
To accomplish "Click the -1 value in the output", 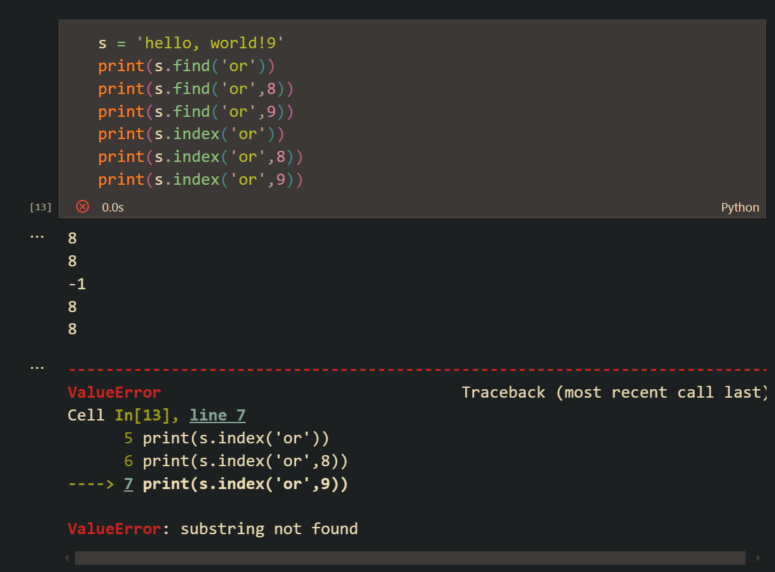I will click(x=77, y=284).
